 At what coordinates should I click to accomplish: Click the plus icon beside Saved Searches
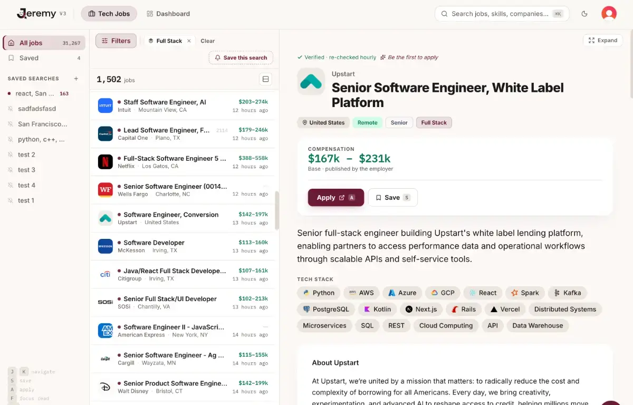click(76, 79)
